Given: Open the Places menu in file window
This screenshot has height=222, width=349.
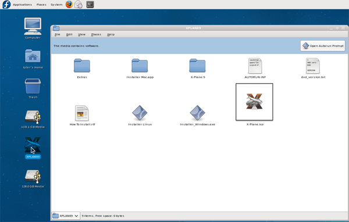Looking at the screenshot, I should [96, 34].
